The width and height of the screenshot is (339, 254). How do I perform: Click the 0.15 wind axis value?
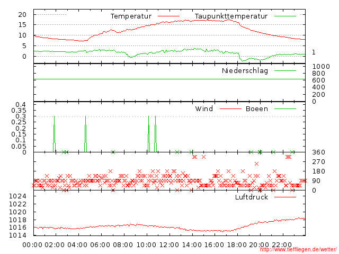[19, 134]
